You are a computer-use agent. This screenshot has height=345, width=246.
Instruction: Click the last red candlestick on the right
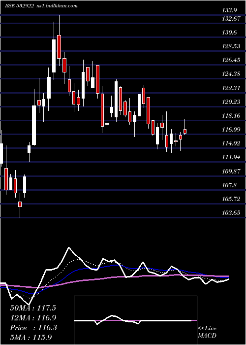click(x=185, y=132)
